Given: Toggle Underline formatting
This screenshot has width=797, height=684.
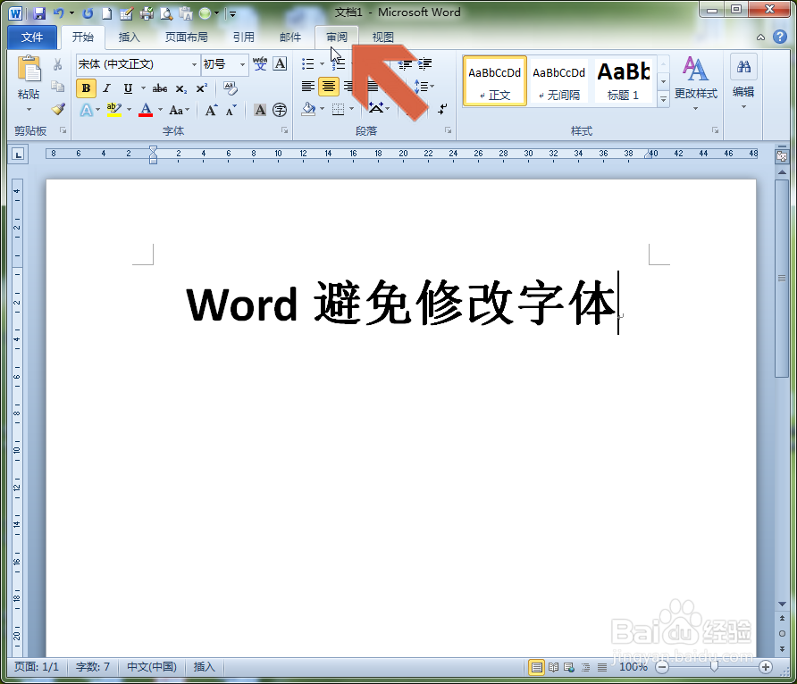Looking at the screenshot, I should pos(128,88).
